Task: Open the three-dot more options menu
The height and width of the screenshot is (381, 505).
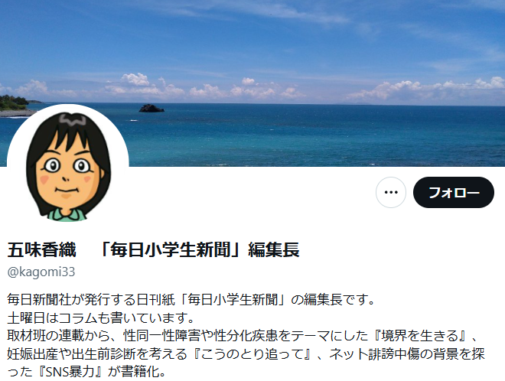Action: tap(391, 192)
